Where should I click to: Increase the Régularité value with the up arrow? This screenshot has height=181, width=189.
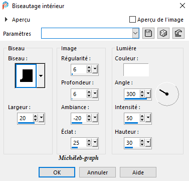[89, 67]
